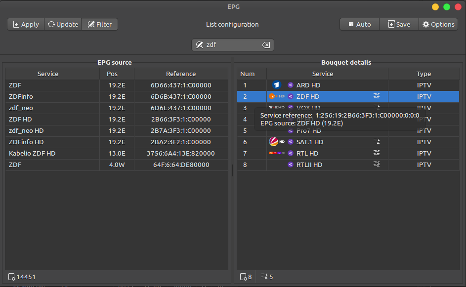Sort EPG source by Reference column

(181, 74)
